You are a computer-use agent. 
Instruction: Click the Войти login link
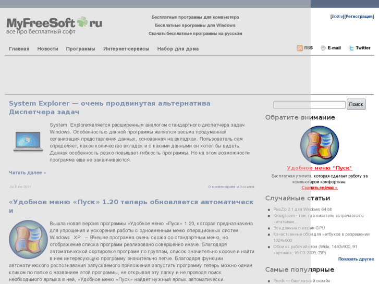click(337, 17)
